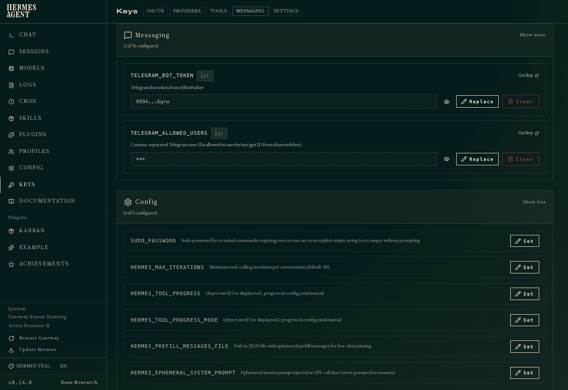The width and height of the screenshot is (568, 390).
Task: Go to Models page
Action: coord(53,68)
